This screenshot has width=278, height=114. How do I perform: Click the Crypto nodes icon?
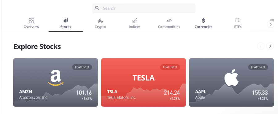[100, 21]
